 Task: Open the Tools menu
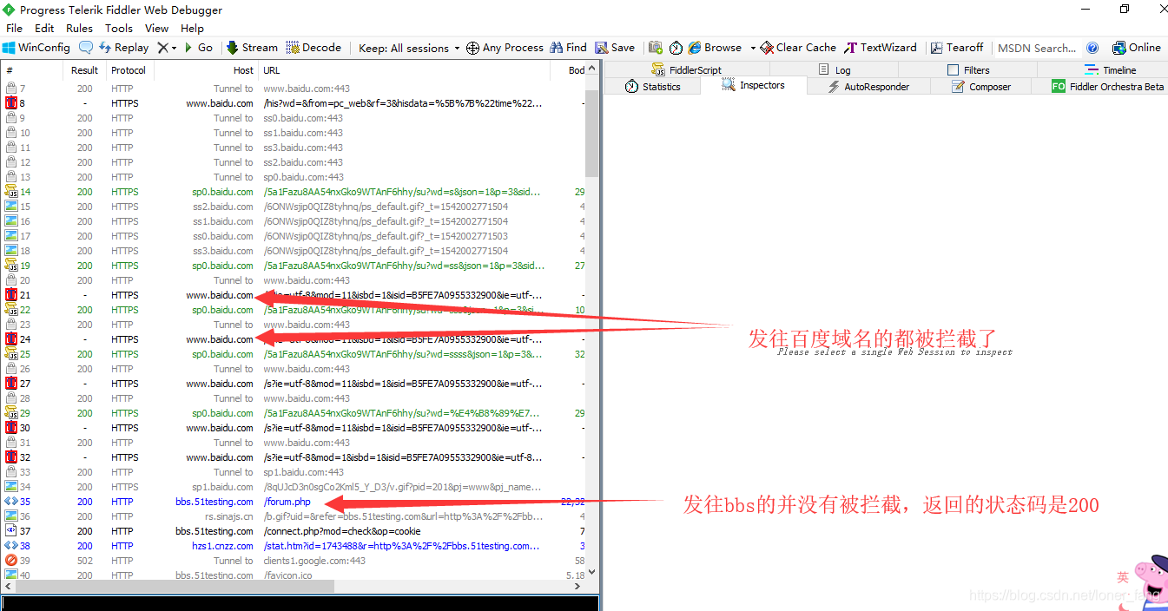click(x=119, y=28)
